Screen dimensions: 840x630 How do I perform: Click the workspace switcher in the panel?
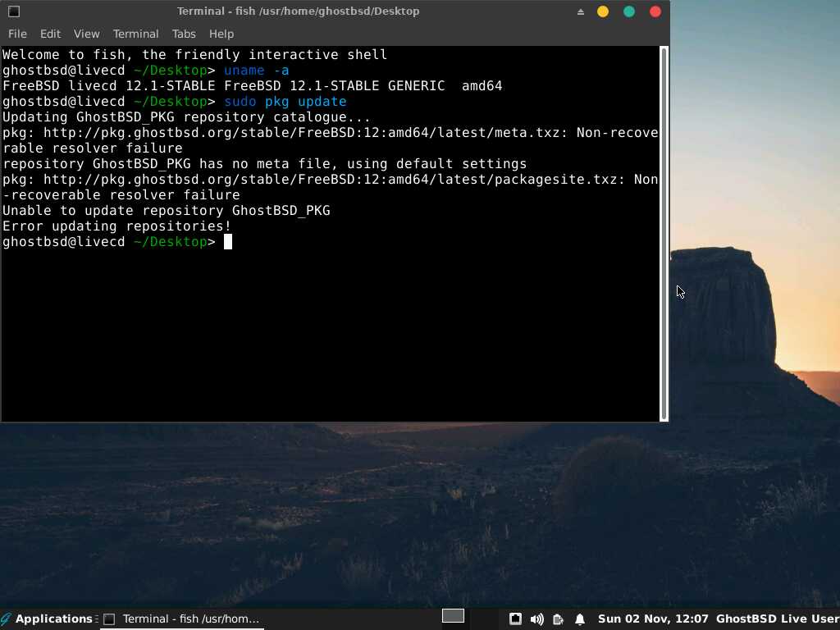[x=453, y=616]
